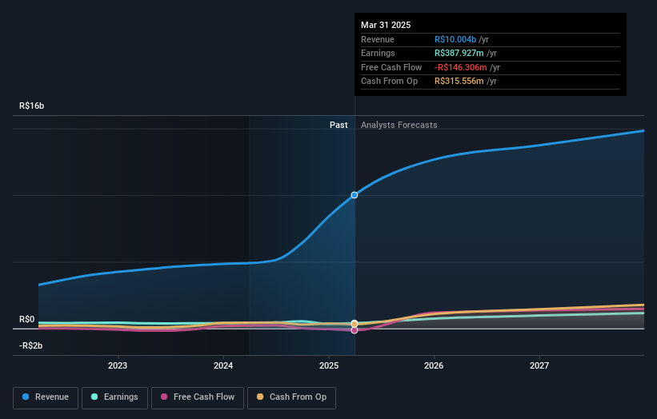Click the R$315.556m cash from op value
This screenshot has height=419, width=657.
pyautogui.click(x=459, y=82)
